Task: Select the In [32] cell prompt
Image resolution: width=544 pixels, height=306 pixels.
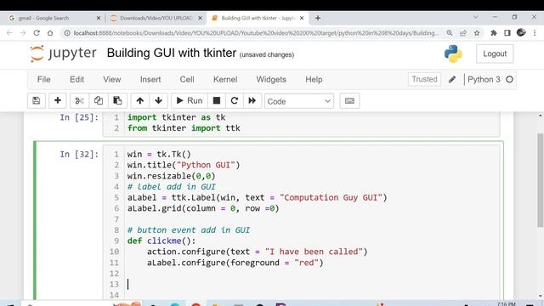Action: (79, 154)
